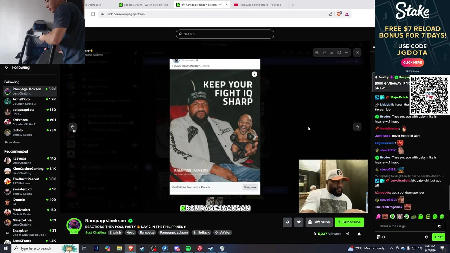
Task: Open iDuncle recommended channel
Action: (30, 202)
